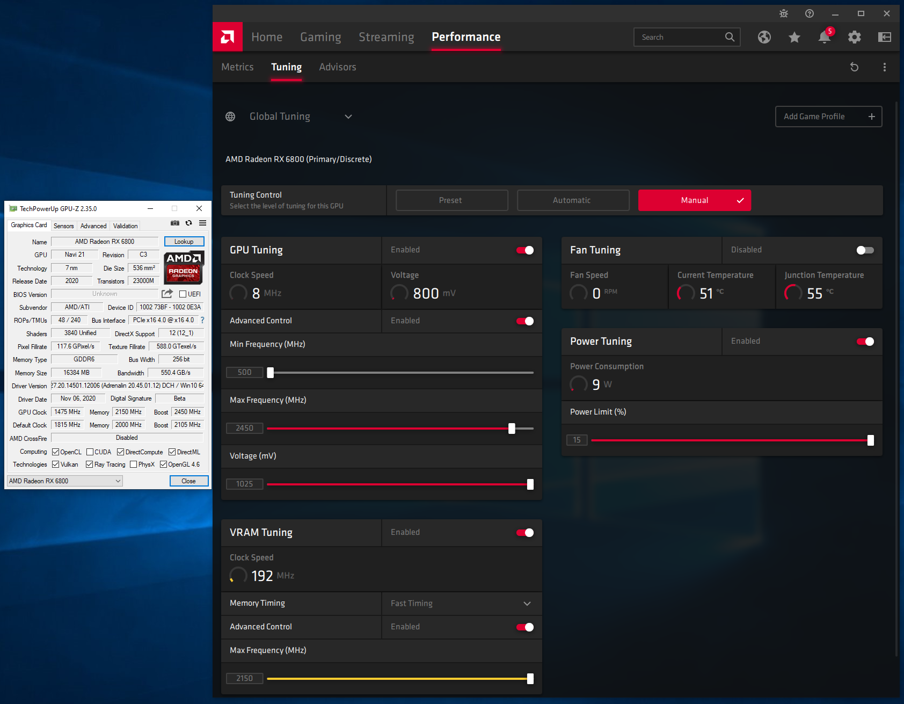
Task: Click the Voltage 1025 value field
Action: [244, 484]
